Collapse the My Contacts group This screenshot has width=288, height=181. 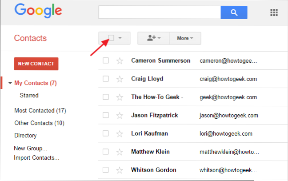click(10, 83)
